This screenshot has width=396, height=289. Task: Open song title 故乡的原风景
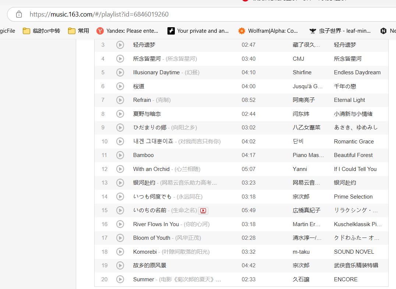(149, 265)
